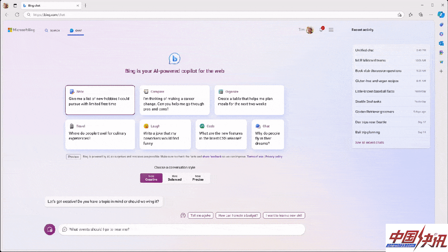Click the Bing chat logo above the headline
The width and height of the screenshot is (448, 252).
[x=174, y=59]
